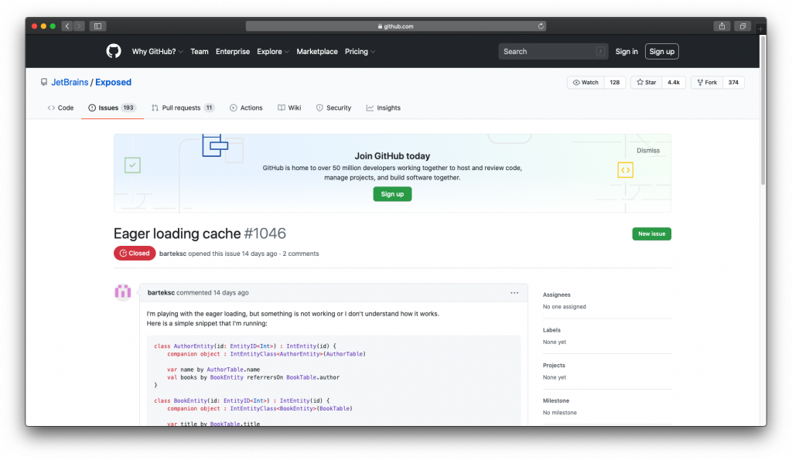Expand Explore dropdown menu
This screenshot has height=460, width=792.
pos(273,52)
